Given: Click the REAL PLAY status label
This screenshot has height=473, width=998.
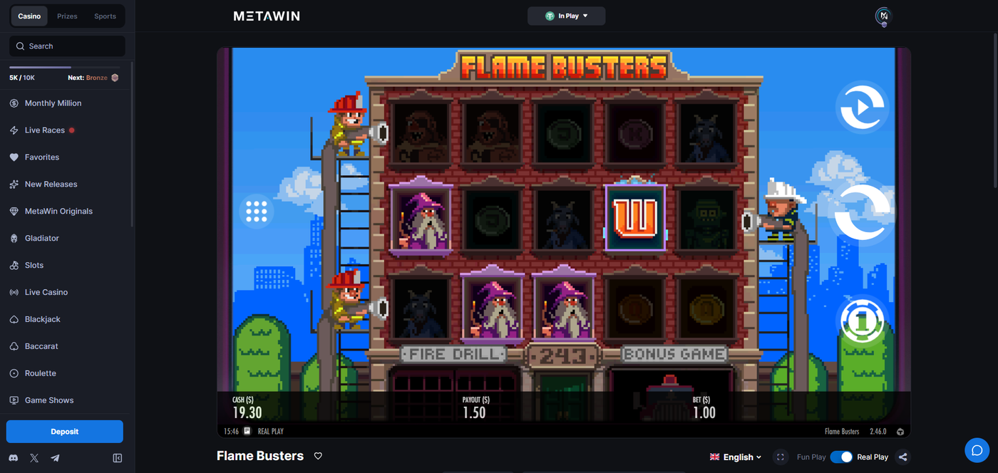Looking at the screenshot, I should pos(270,432).
